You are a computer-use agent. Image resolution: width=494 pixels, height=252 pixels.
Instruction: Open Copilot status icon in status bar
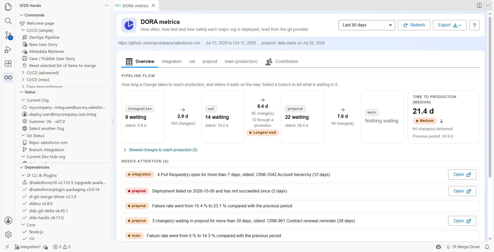[x=438, y=247]
